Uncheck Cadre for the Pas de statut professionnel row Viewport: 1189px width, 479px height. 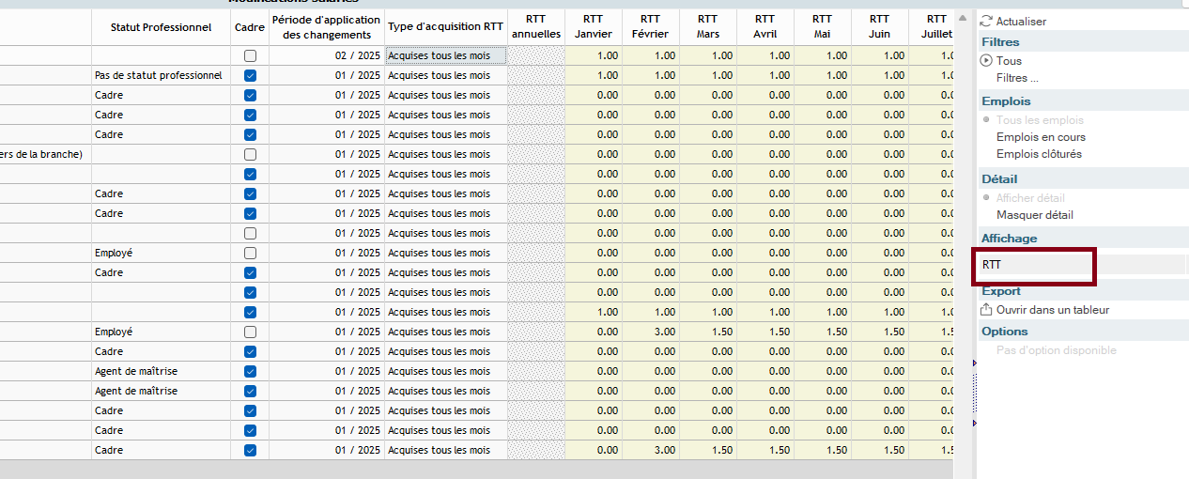[250, 75]
